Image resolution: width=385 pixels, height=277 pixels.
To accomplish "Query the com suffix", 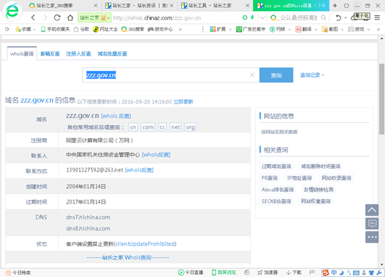I will tap(148, 127).
